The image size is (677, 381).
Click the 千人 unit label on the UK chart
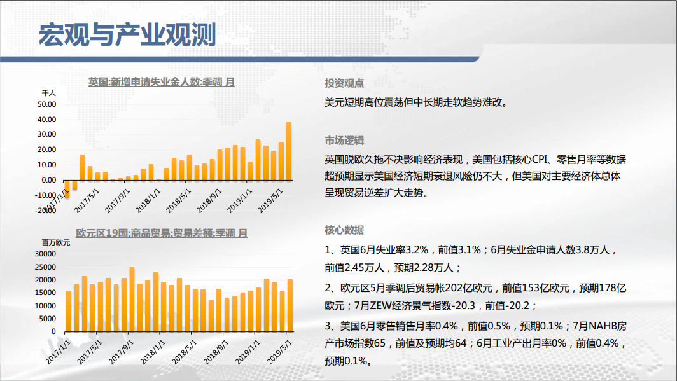[49, 93]
